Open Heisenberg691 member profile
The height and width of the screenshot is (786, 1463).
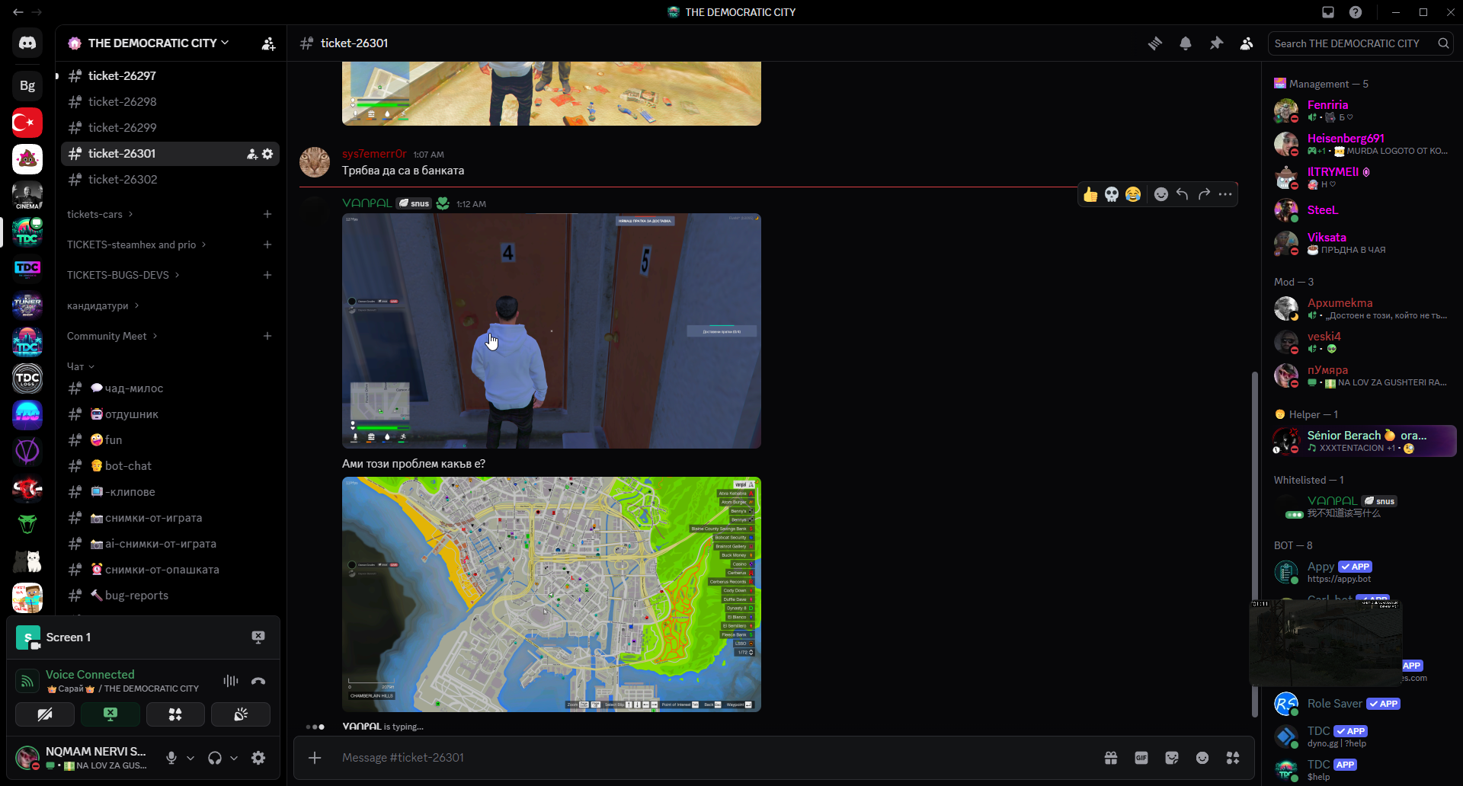click(1359, 144)
